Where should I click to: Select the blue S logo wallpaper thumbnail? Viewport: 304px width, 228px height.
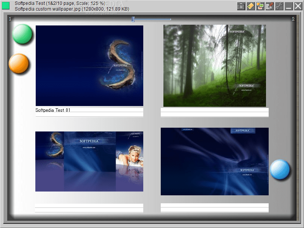point(89,66)
